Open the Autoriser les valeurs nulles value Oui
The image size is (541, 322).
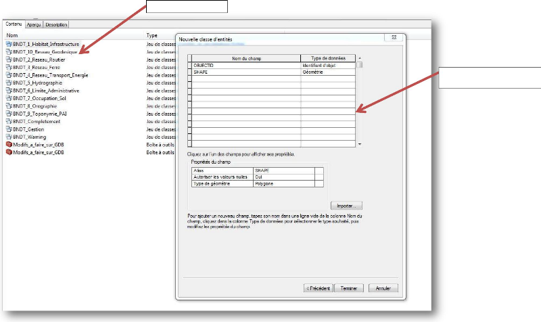284,177
